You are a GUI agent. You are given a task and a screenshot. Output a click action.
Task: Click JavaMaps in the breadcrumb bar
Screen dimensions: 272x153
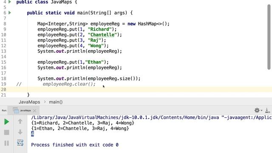point(29,102)
